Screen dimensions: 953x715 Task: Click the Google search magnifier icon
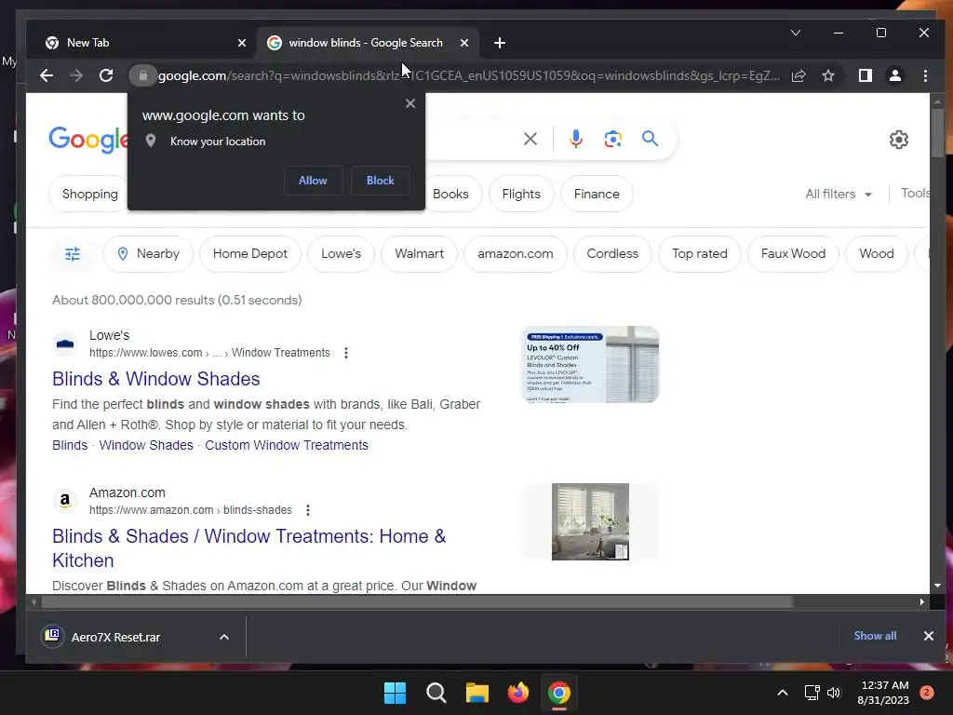650,139
